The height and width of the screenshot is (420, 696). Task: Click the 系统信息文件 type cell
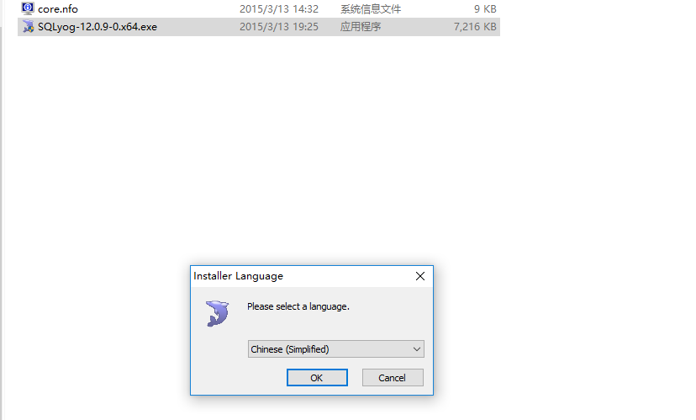pos(371,9)
